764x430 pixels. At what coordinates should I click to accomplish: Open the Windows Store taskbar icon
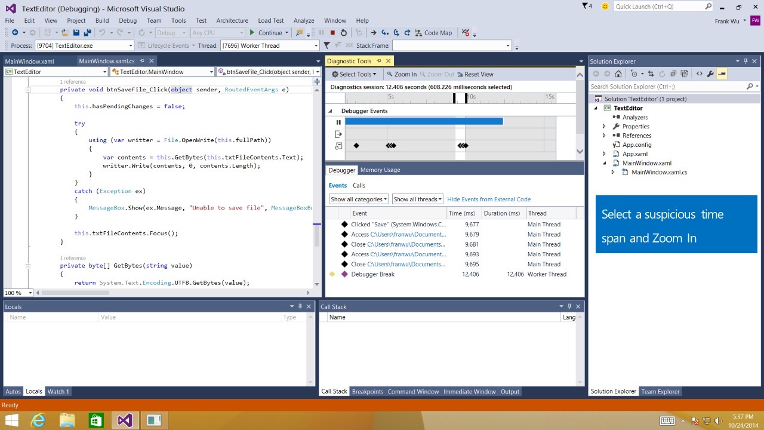96,420
